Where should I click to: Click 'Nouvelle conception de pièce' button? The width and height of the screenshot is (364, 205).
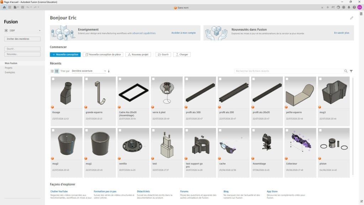point(103,54)
